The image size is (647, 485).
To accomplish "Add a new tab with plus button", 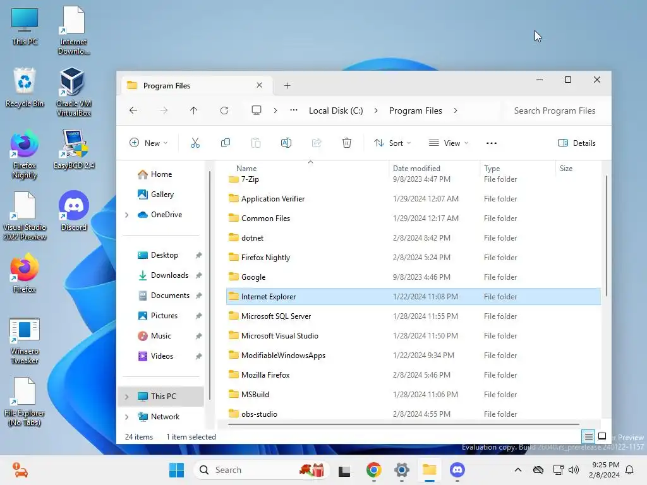I will tap(287, 85).
